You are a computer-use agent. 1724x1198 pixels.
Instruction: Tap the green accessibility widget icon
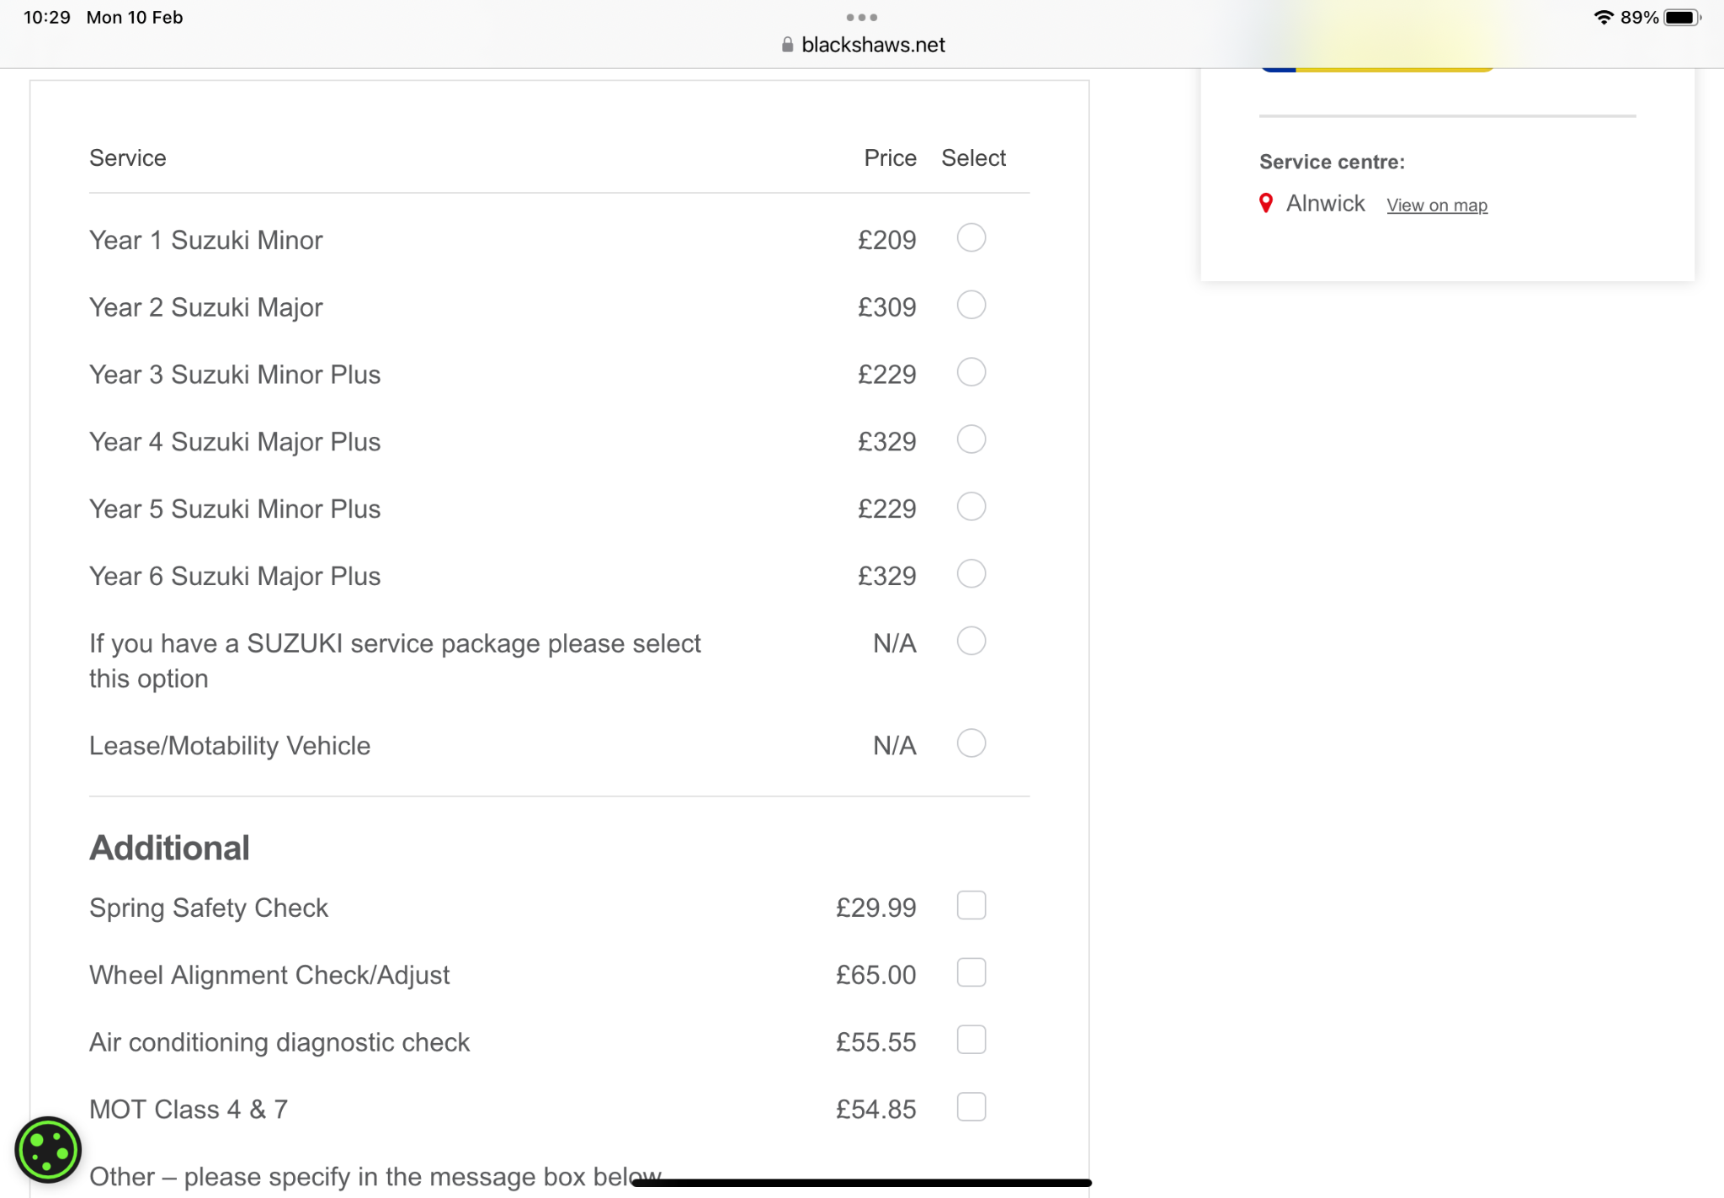click(x=48, y=1149)
